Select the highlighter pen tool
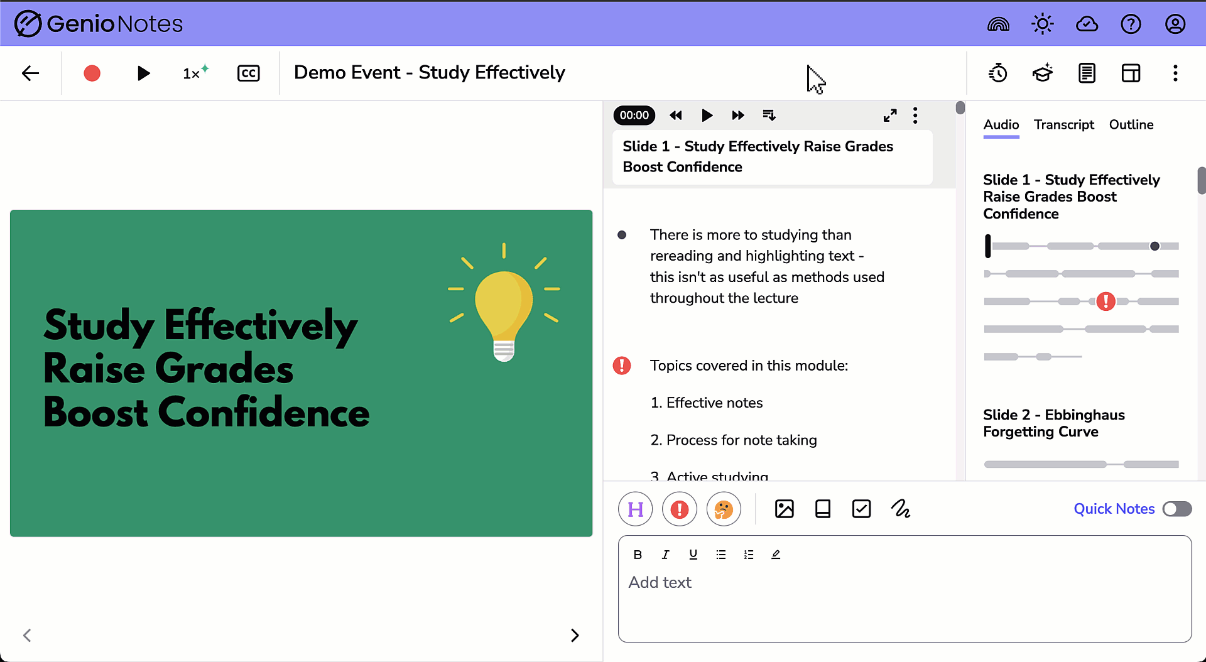Viewport: 1206px width, 662px height. pos(776,555)
